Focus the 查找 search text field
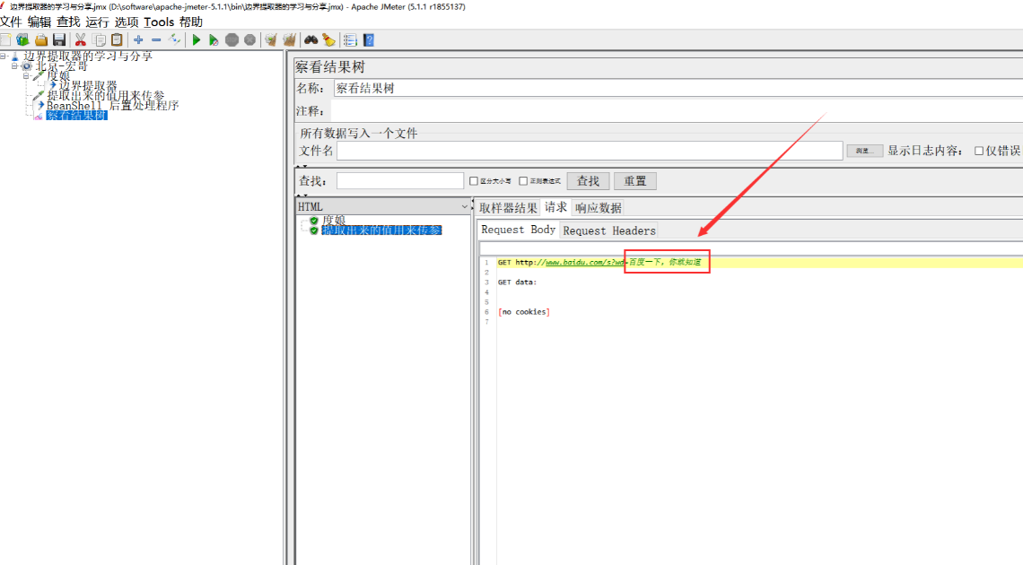The height and width of the screenshot is (565, 1023). pyautogui.click(x=400, y=180)
